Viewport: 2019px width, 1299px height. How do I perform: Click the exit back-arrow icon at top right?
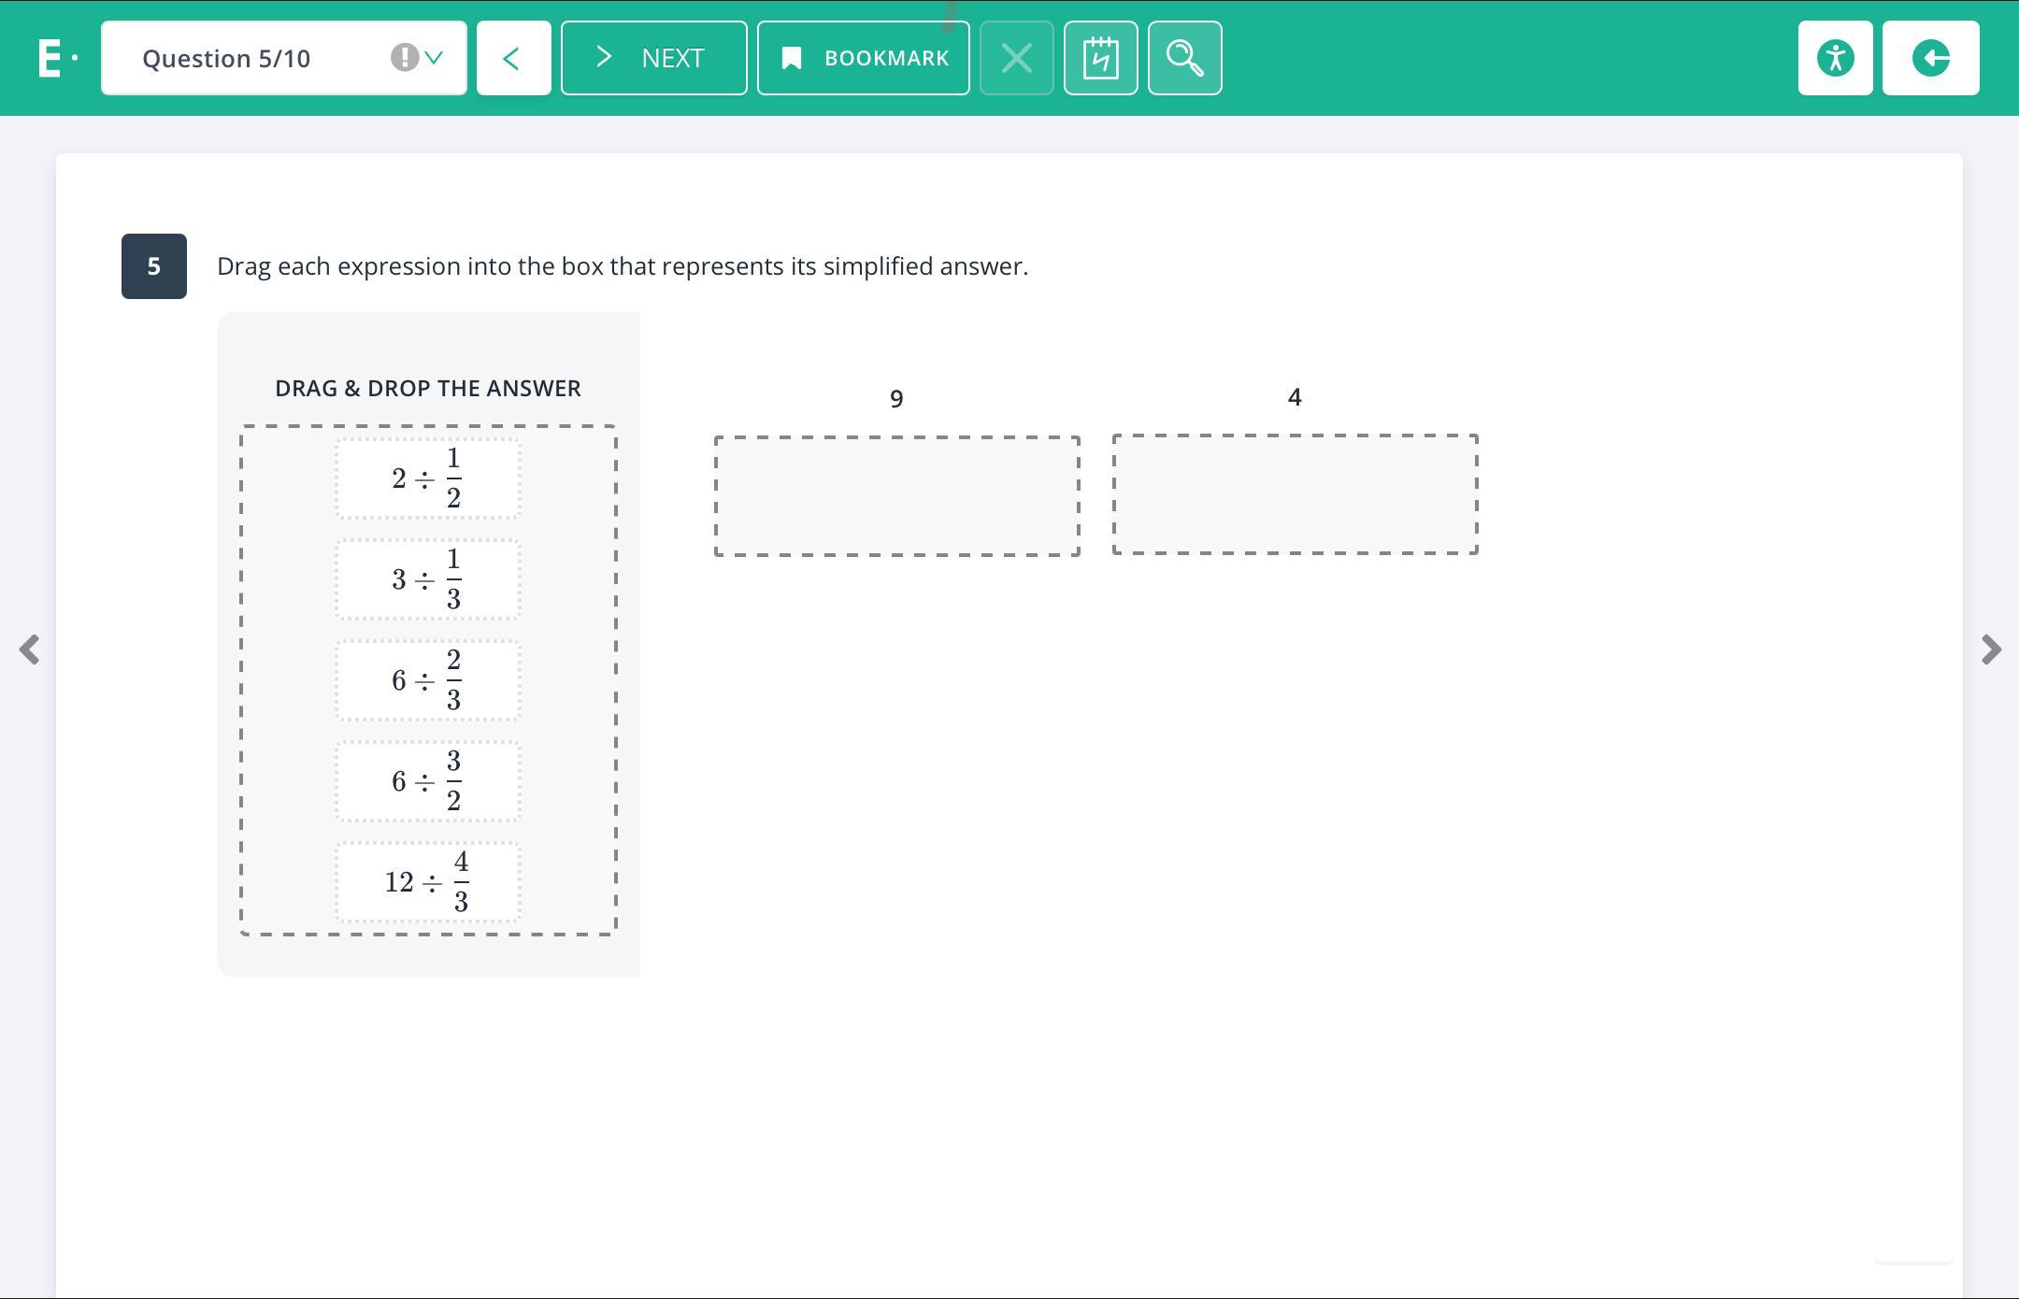point(1930,58)
